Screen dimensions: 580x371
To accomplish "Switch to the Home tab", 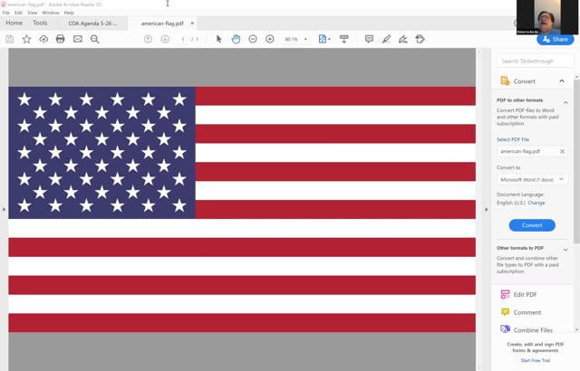I will point(14,23).
